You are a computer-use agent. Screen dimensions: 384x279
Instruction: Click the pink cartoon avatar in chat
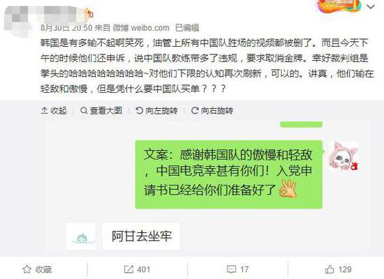pyautogui.click(x=344, y=156)
